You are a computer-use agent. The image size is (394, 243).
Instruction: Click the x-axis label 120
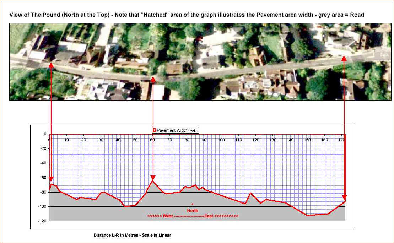tap(255, 140)
